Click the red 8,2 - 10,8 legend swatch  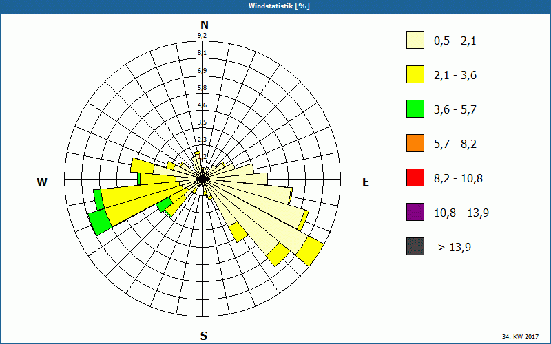[415, 178]
